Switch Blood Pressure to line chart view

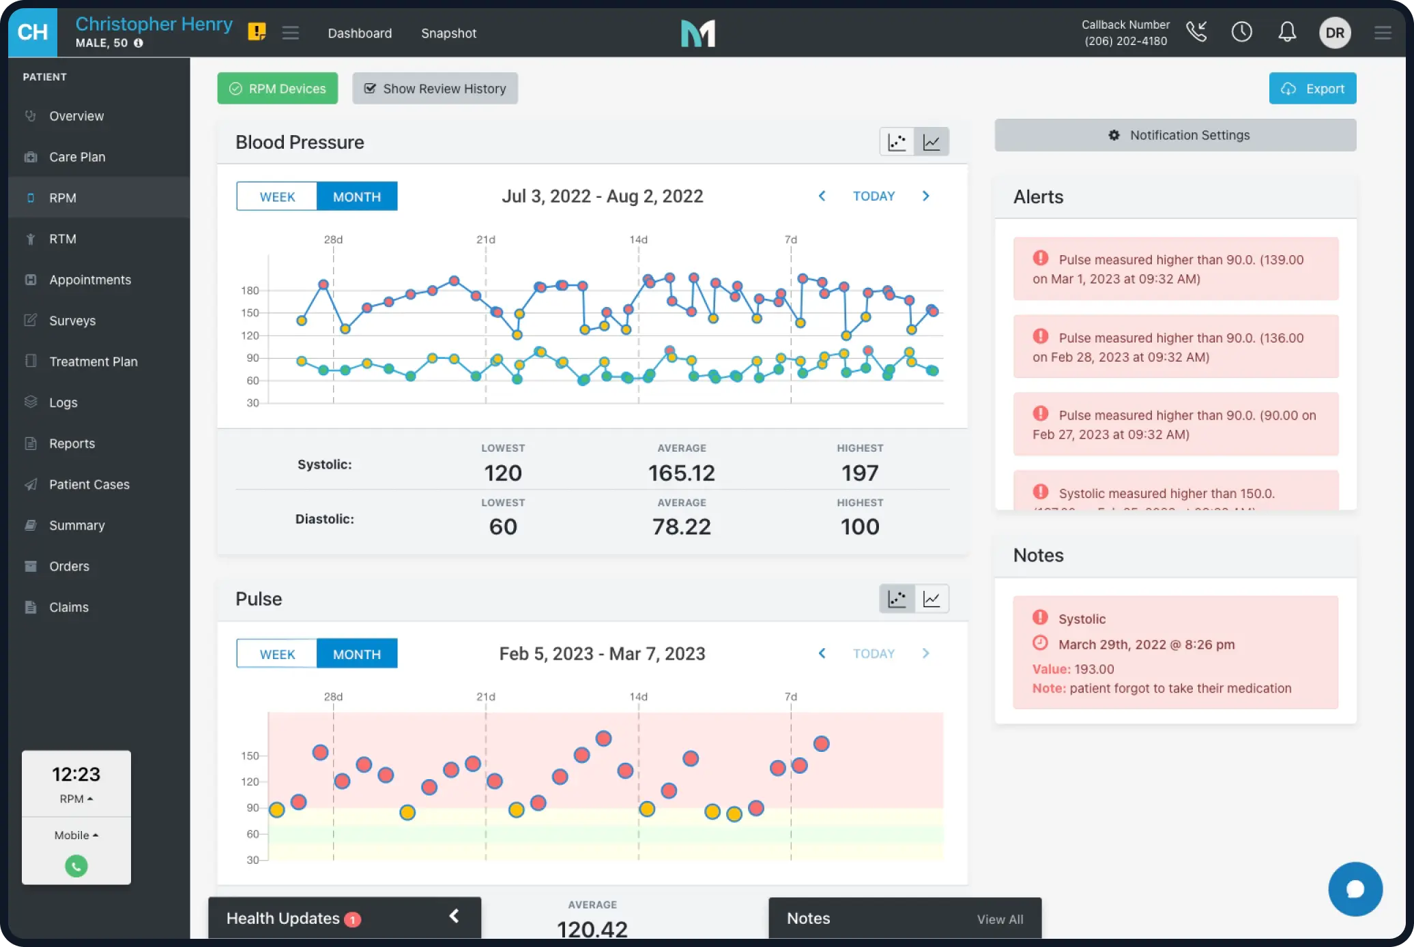click(x=932, y=142)
